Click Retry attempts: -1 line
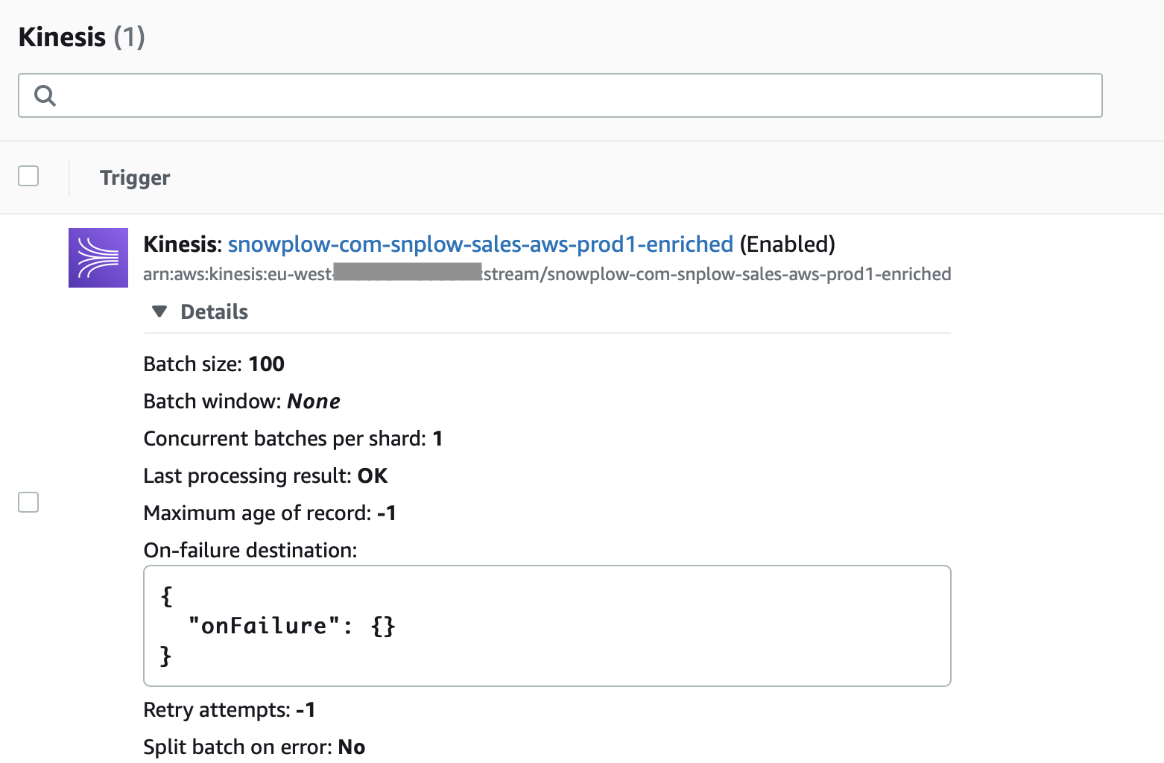This screenshot has width=1164, height=763. coord(230,709)
